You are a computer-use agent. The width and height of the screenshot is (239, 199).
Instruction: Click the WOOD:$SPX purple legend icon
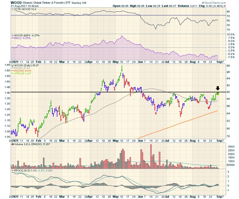(x=12, y=35)
